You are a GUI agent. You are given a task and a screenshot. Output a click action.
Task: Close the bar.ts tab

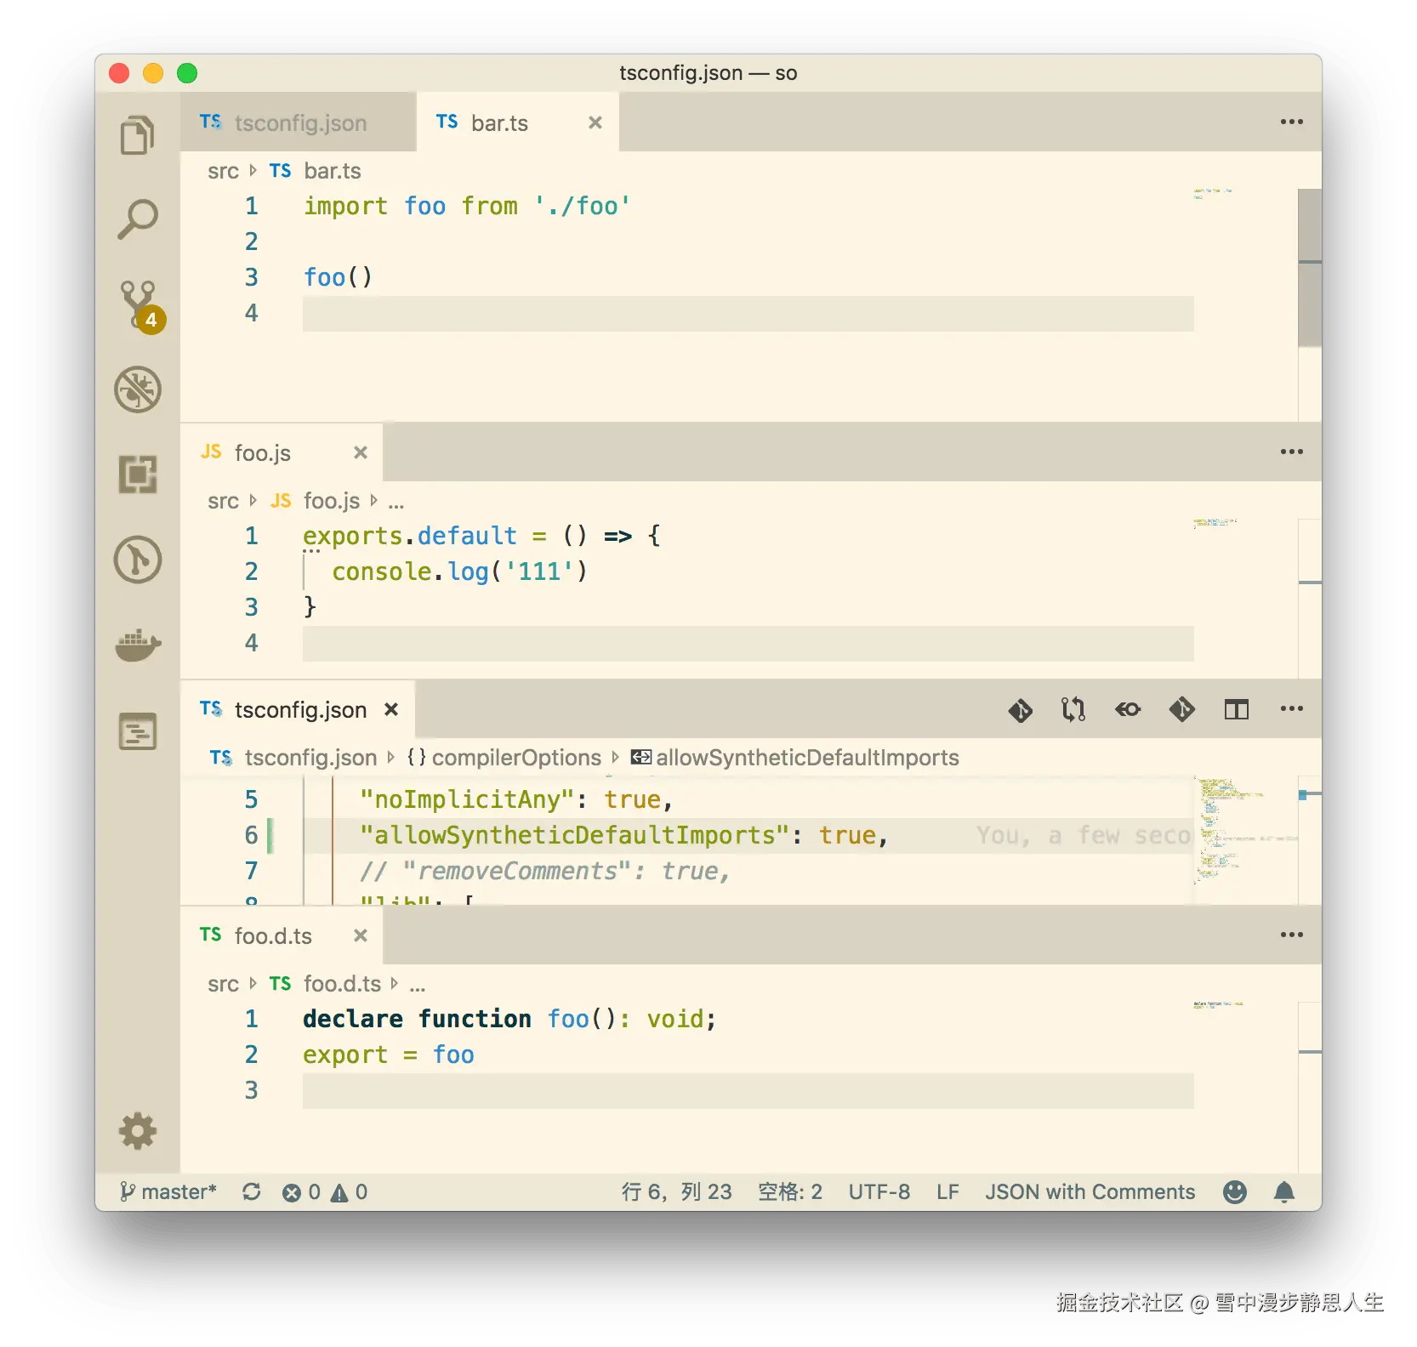tap(595, 122)
